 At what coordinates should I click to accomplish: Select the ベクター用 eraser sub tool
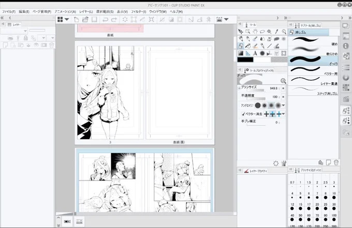[x=313, y=71]
